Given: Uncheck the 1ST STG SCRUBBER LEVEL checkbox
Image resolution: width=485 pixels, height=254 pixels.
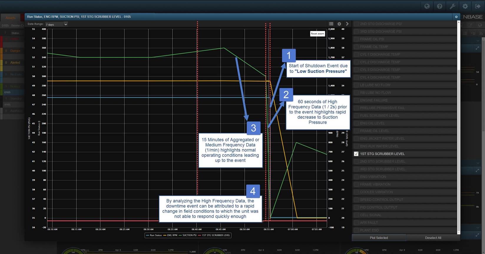Looking at the screenshot, I should (356, 154).
